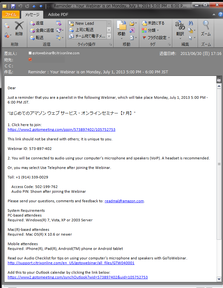Click the Redo arrow in quick access toolbar
The width and height of the screenshot is (223, 288).
click(27, 6)
